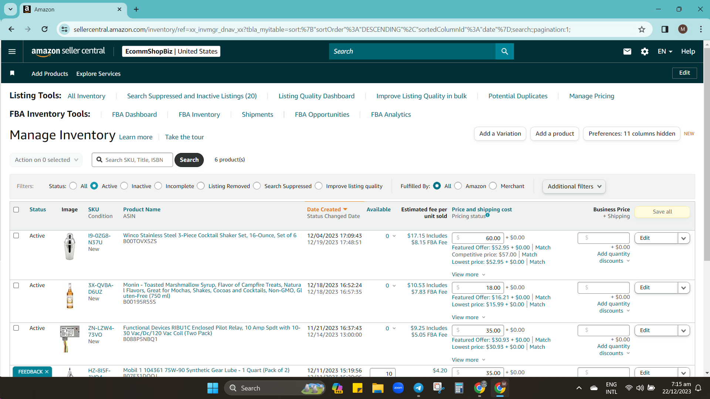Select the Search Suppressed filter
The height and width of the screenshot is (399, 710).
(257, 186)
